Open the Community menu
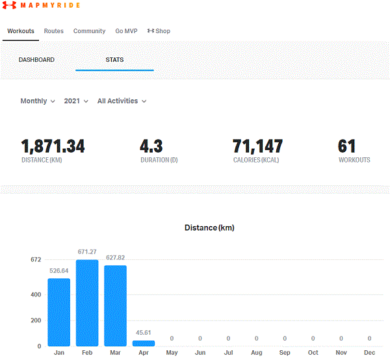390x362 pixels. click(x=89, y=31)
